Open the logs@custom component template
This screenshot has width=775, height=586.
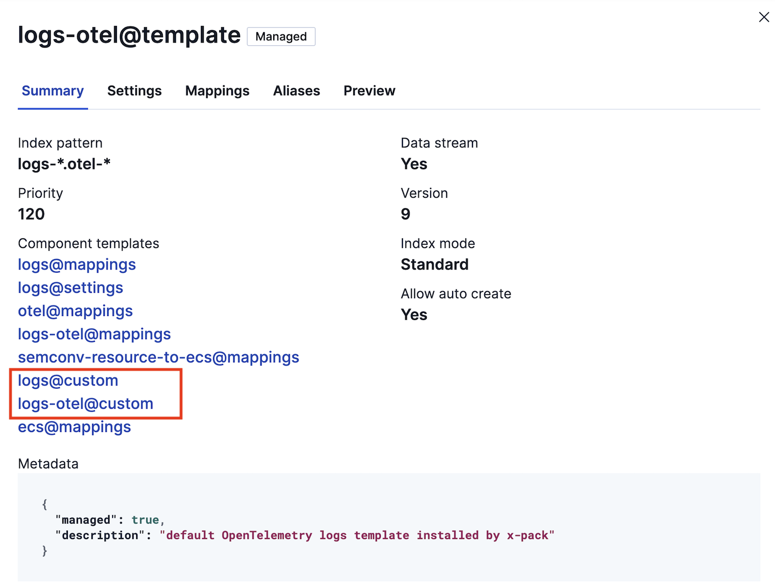[x=68, y=381]
